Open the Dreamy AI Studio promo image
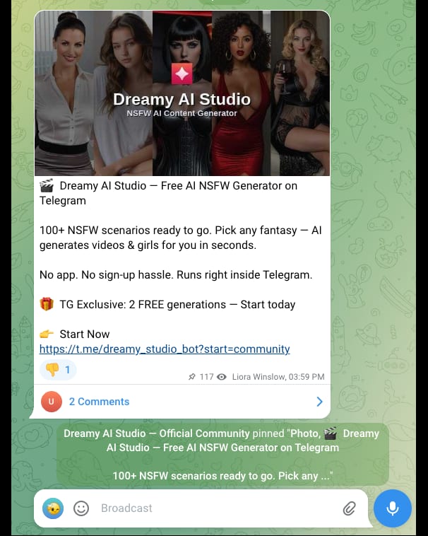 (x=182, y=93)
